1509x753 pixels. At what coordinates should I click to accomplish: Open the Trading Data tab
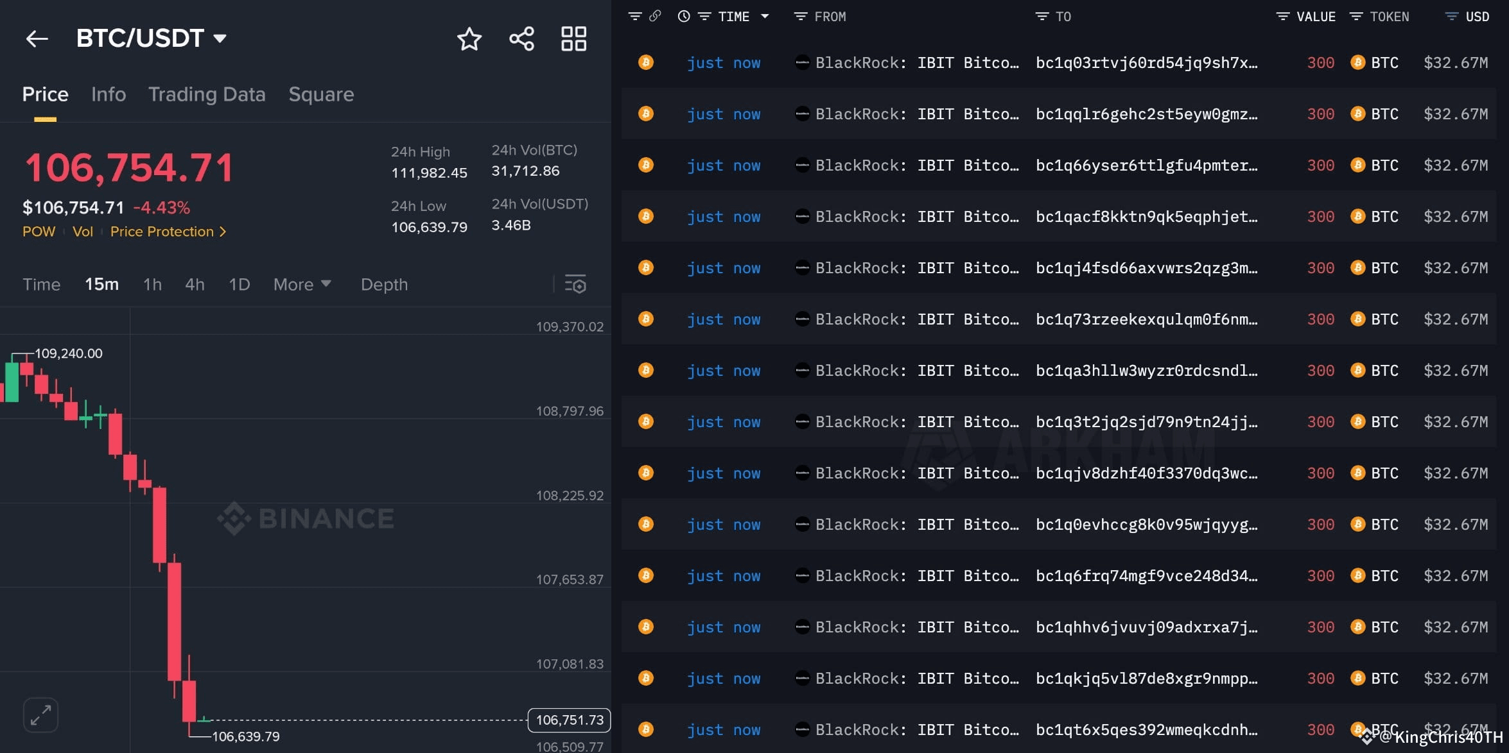tap(207, 94)
